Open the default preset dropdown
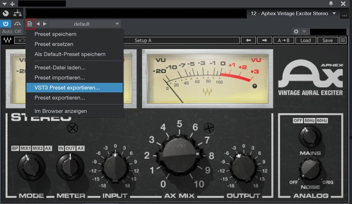This screenshot has width=352, height=204. pyautogui.click(x=84, y=24)
